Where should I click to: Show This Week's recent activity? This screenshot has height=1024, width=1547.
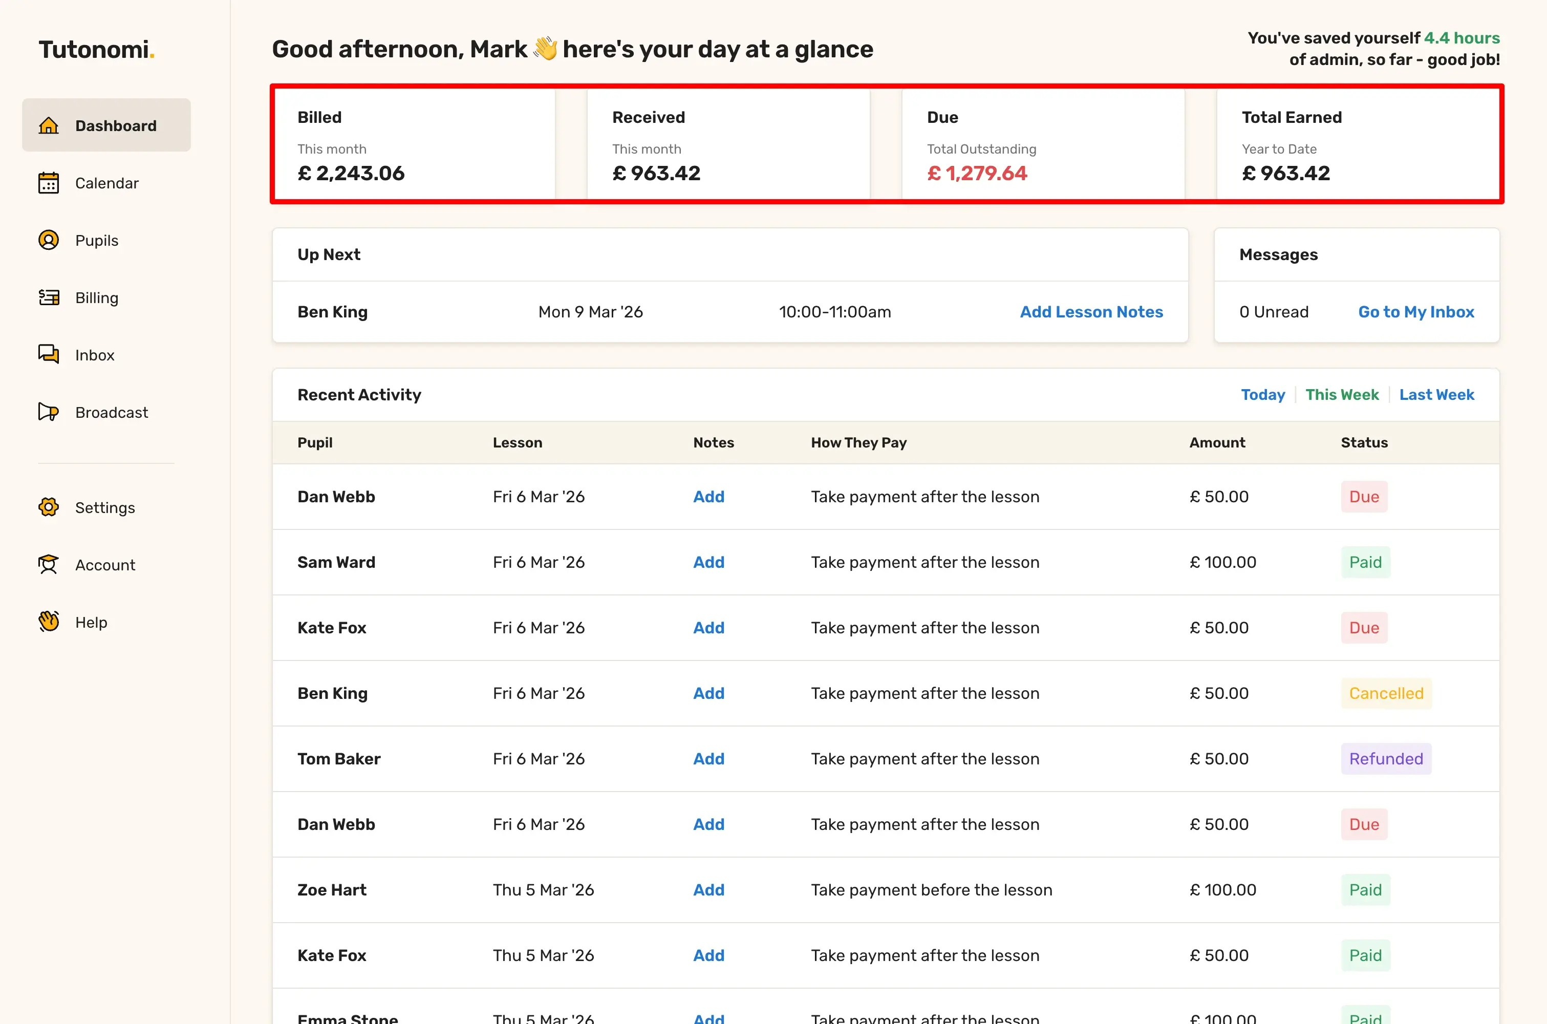[x=1341, y=394]
